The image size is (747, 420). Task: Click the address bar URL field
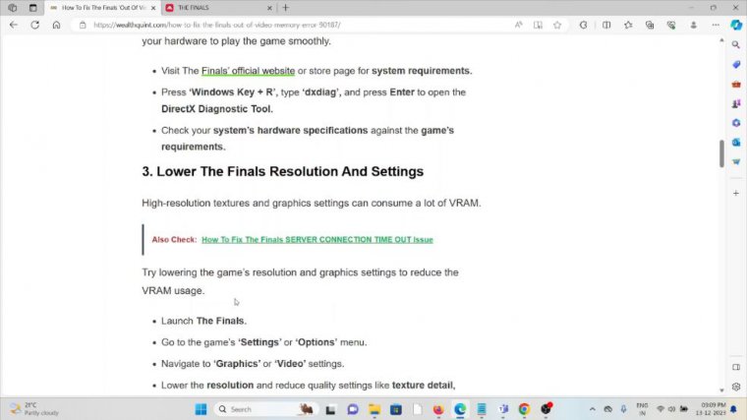(x=295, y=25)
